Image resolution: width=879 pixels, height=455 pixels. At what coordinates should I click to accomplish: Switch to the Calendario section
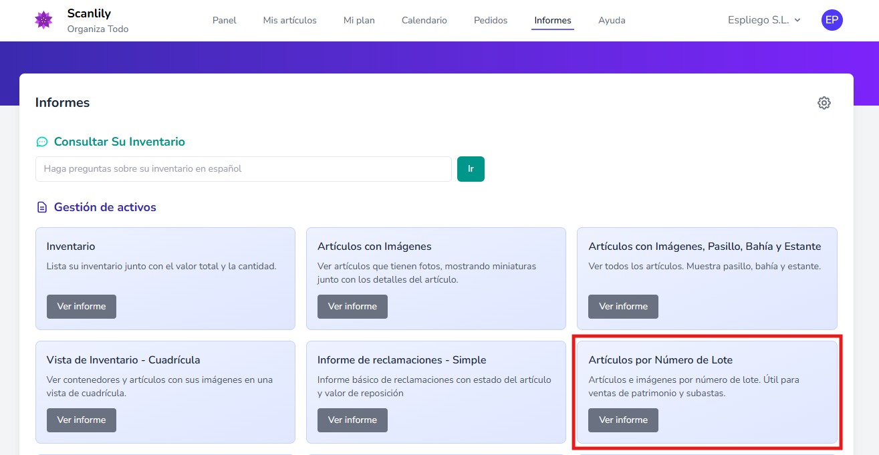[x=424, y=20]
